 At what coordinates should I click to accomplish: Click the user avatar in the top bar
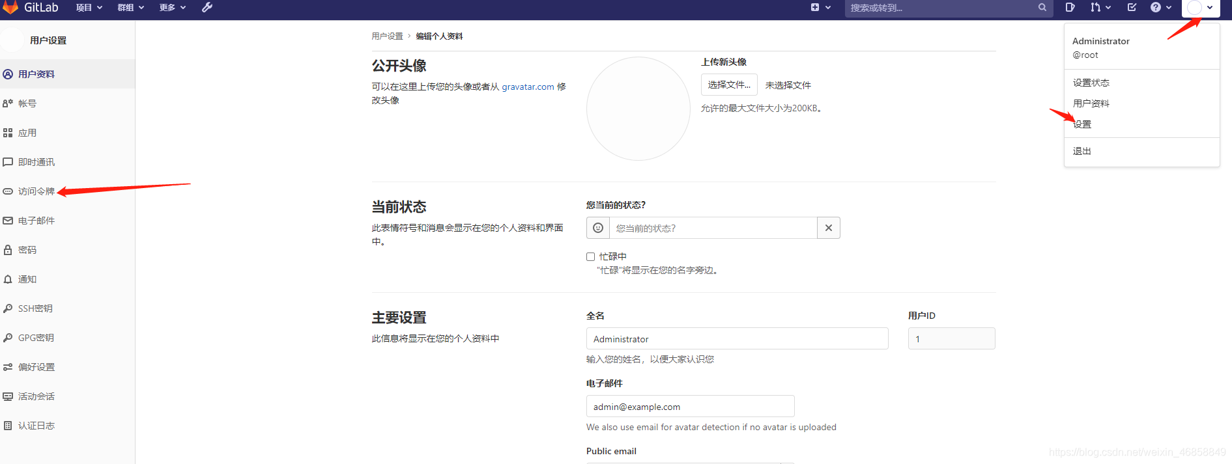(1194, 7)
